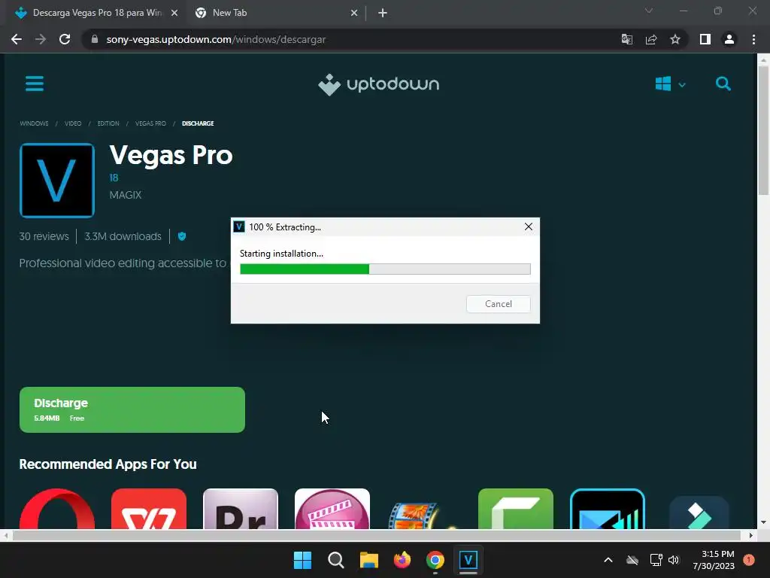The image size is (770, 578).
Task: Open the green Camtasia recommended app
Action: tap(516, 510)
